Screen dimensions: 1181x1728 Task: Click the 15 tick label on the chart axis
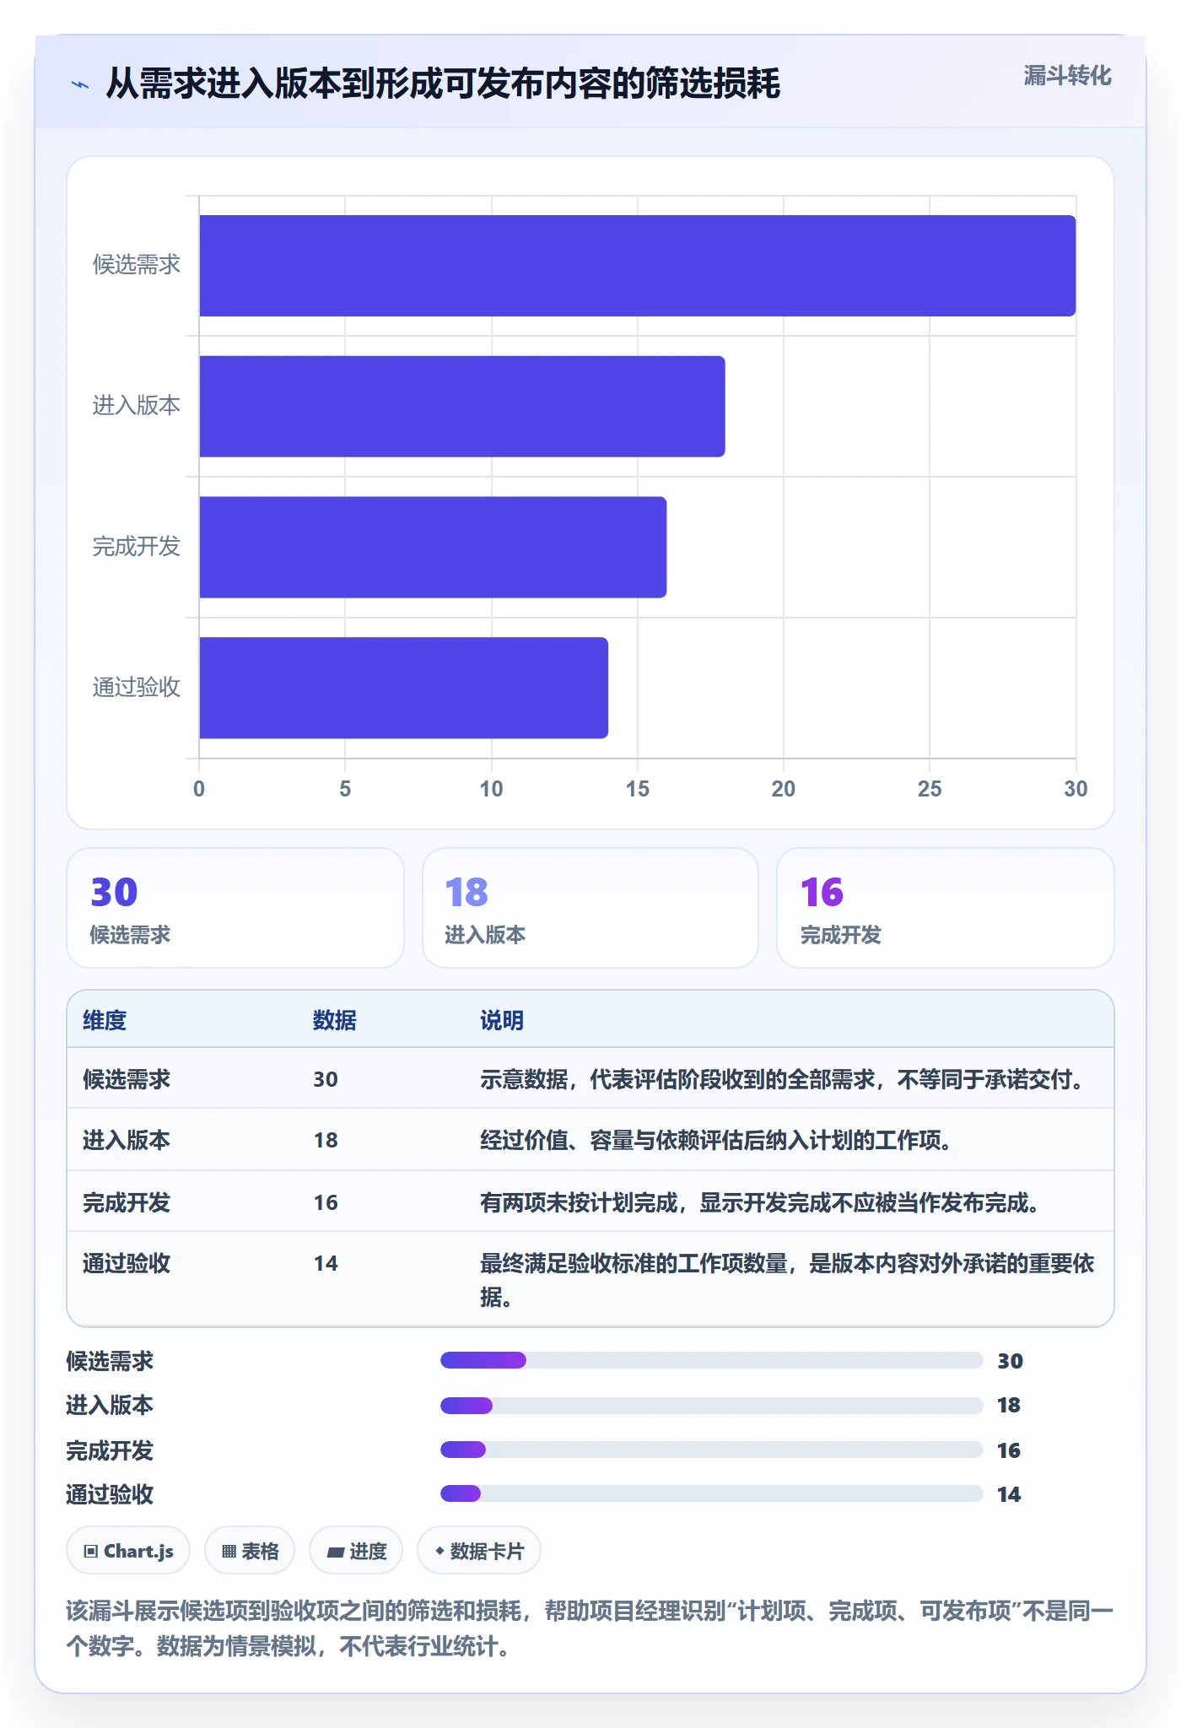pos(638,789)
